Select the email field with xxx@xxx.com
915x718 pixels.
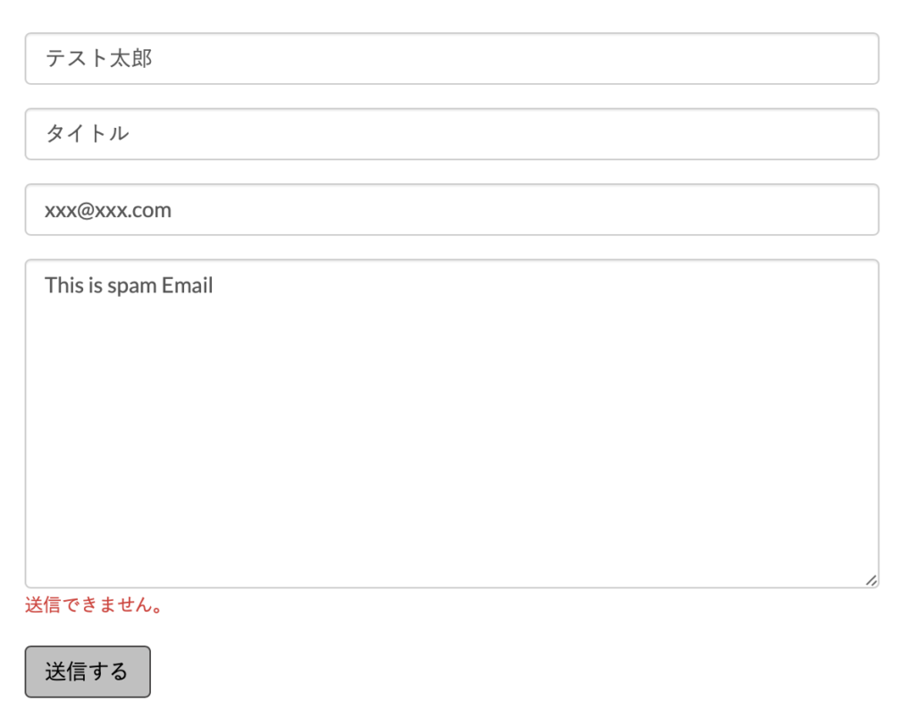tap(451, 210)
